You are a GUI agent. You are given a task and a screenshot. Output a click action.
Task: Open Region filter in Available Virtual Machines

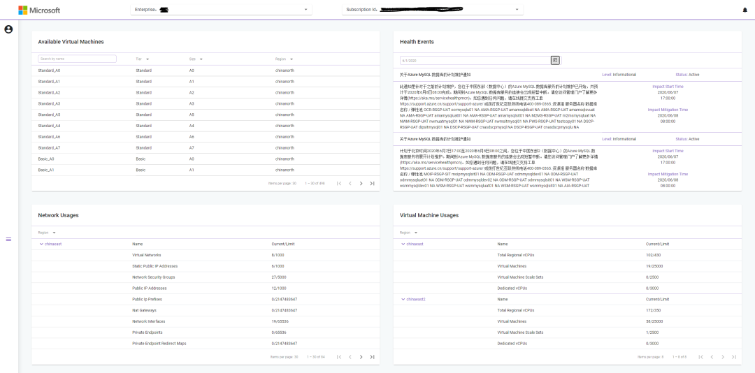(284, 59)
